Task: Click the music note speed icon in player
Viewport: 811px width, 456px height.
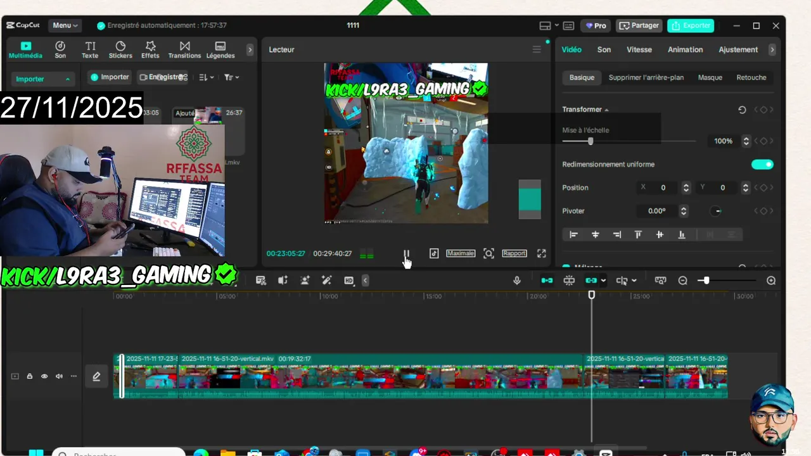Action: tap(434, 253)
